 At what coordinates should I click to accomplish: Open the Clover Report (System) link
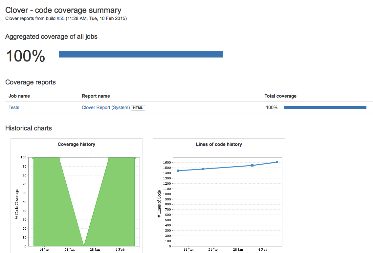point(105,107)
